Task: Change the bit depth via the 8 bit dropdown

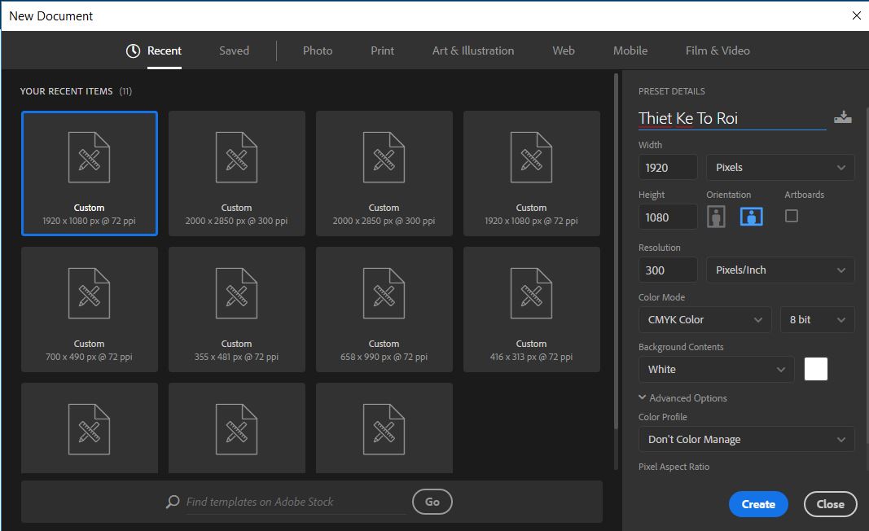Action: 816,319
